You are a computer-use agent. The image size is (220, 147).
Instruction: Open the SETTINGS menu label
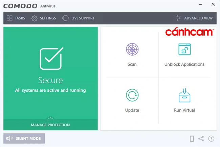click(48, 18)
